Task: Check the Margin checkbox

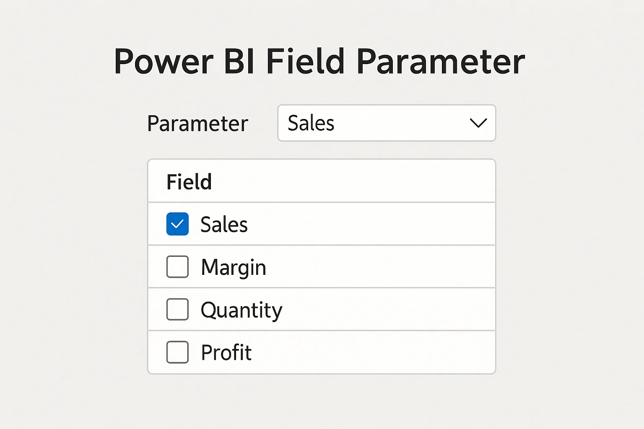Action: [x=177, y=267]
